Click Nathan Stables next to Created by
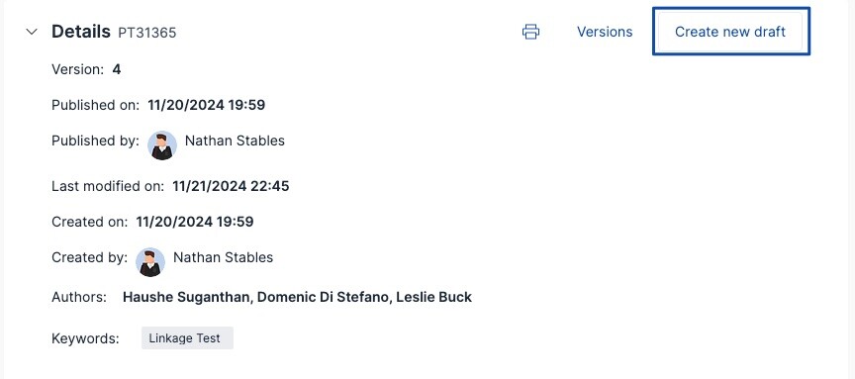855x379 pixels. tap(223, 257)
